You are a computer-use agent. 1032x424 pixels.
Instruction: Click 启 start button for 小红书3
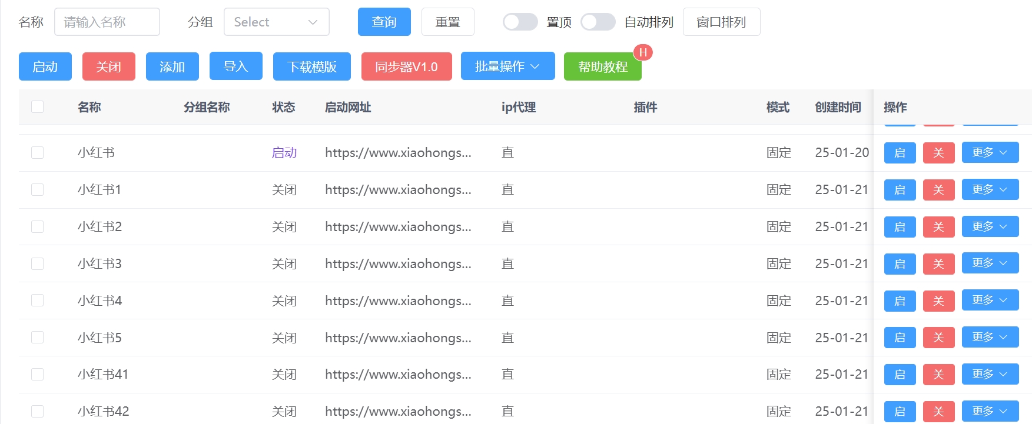click(x=900, y=263)
